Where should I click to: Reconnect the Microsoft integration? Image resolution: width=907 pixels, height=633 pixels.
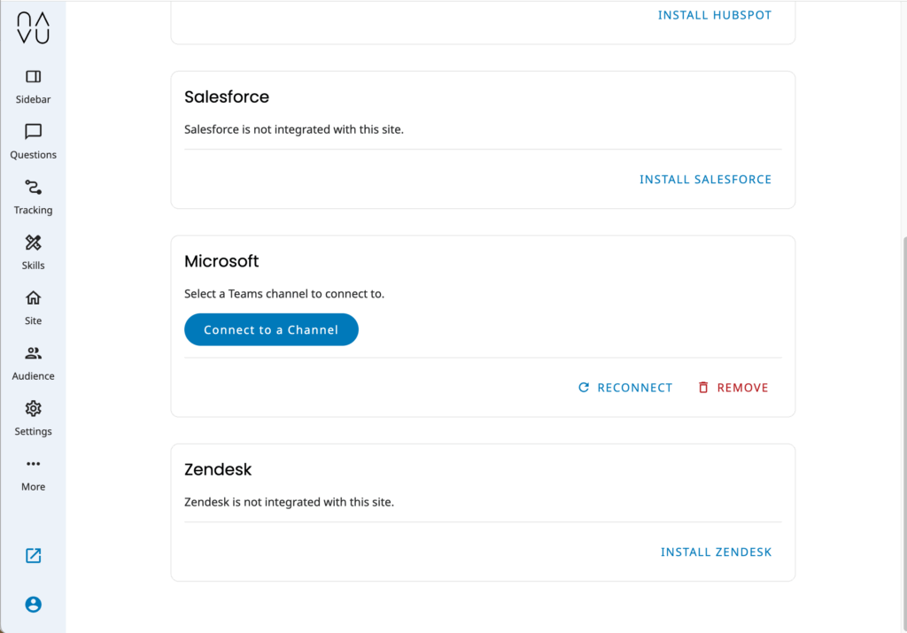[625, 388]
